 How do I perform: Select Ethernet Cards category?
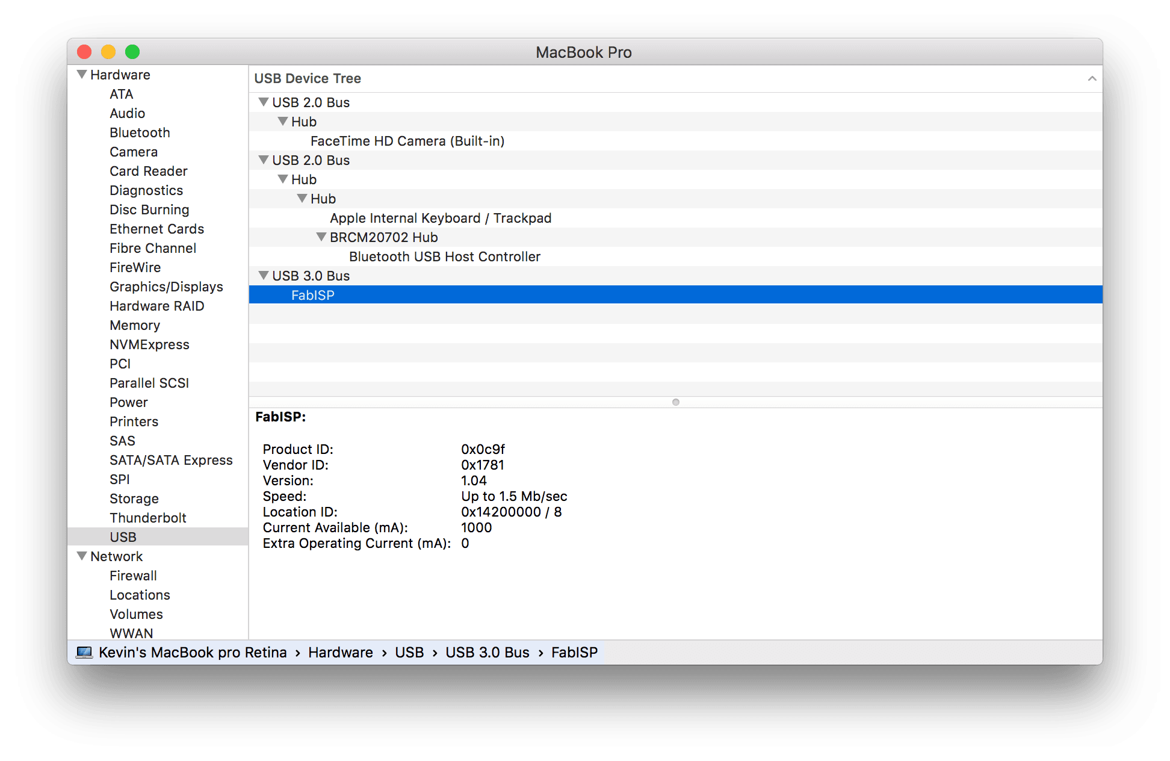pyautogui.click(x=157, y=229)
